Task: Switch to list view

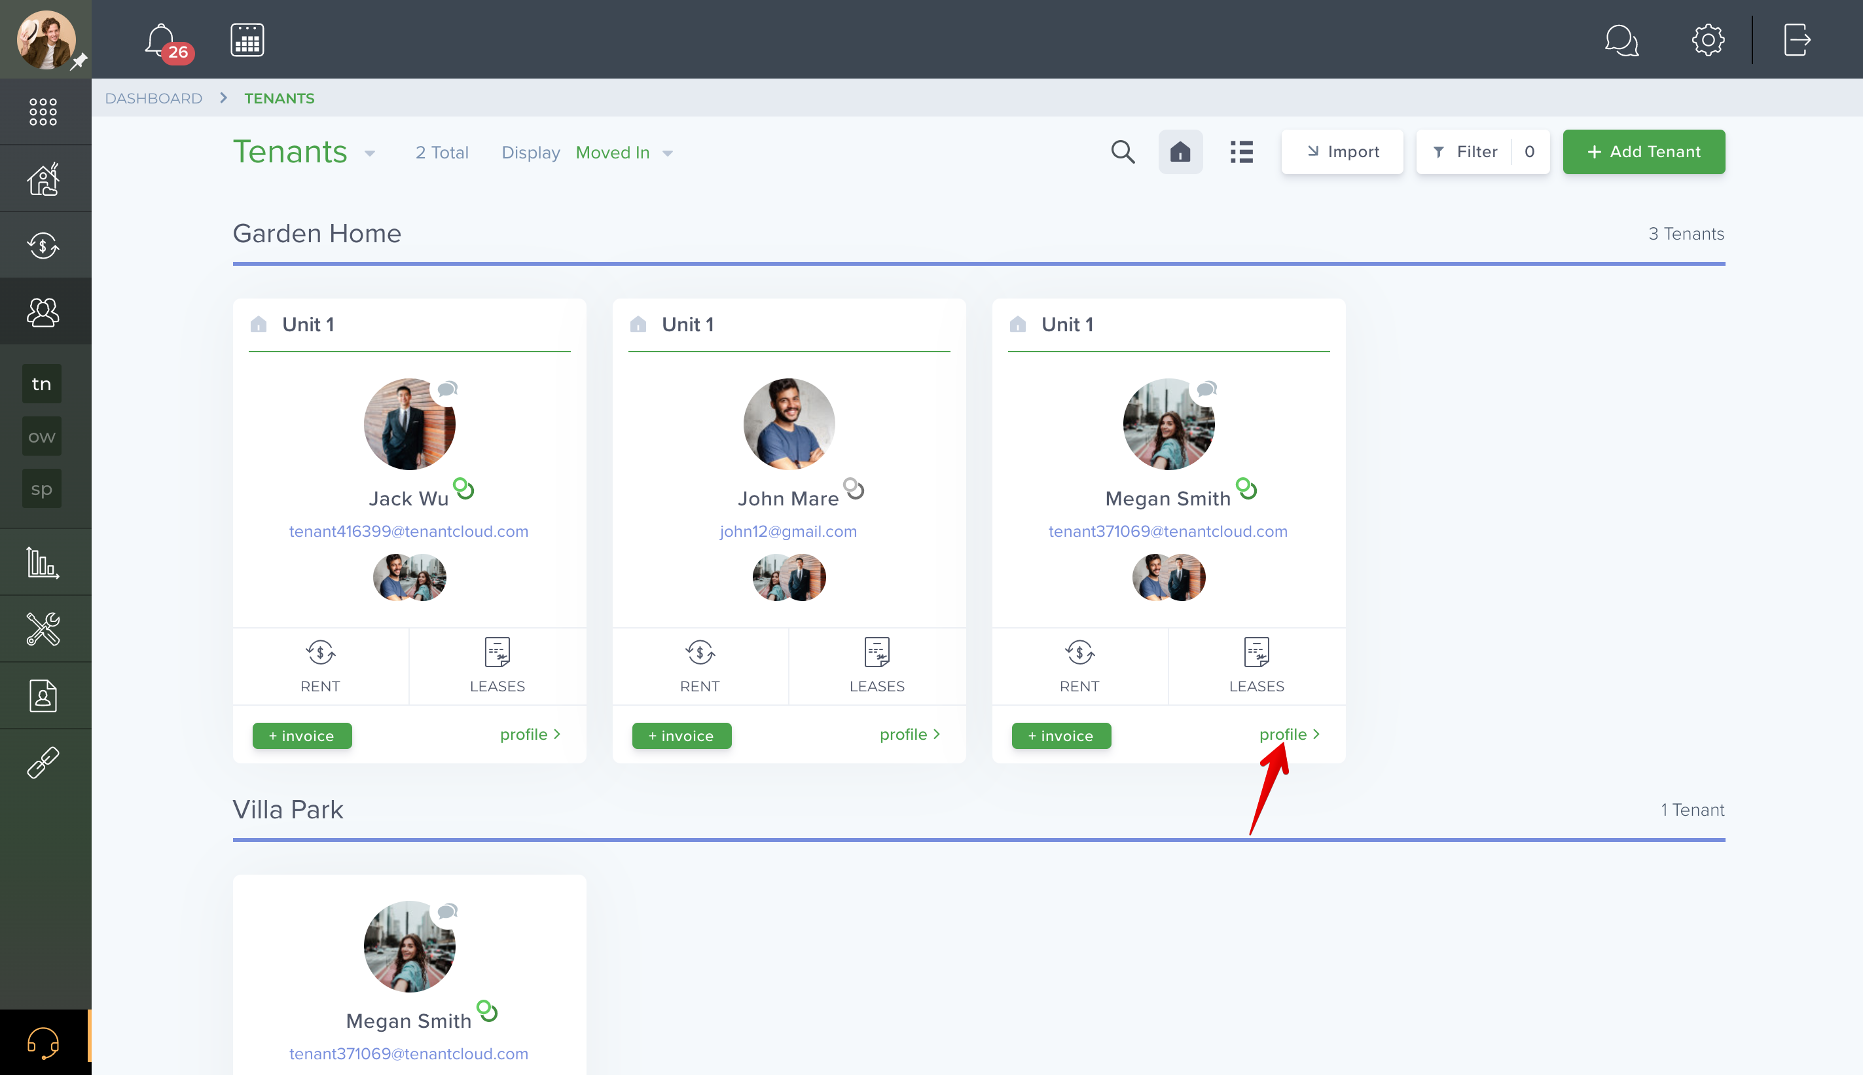Action: [1242, 151]
